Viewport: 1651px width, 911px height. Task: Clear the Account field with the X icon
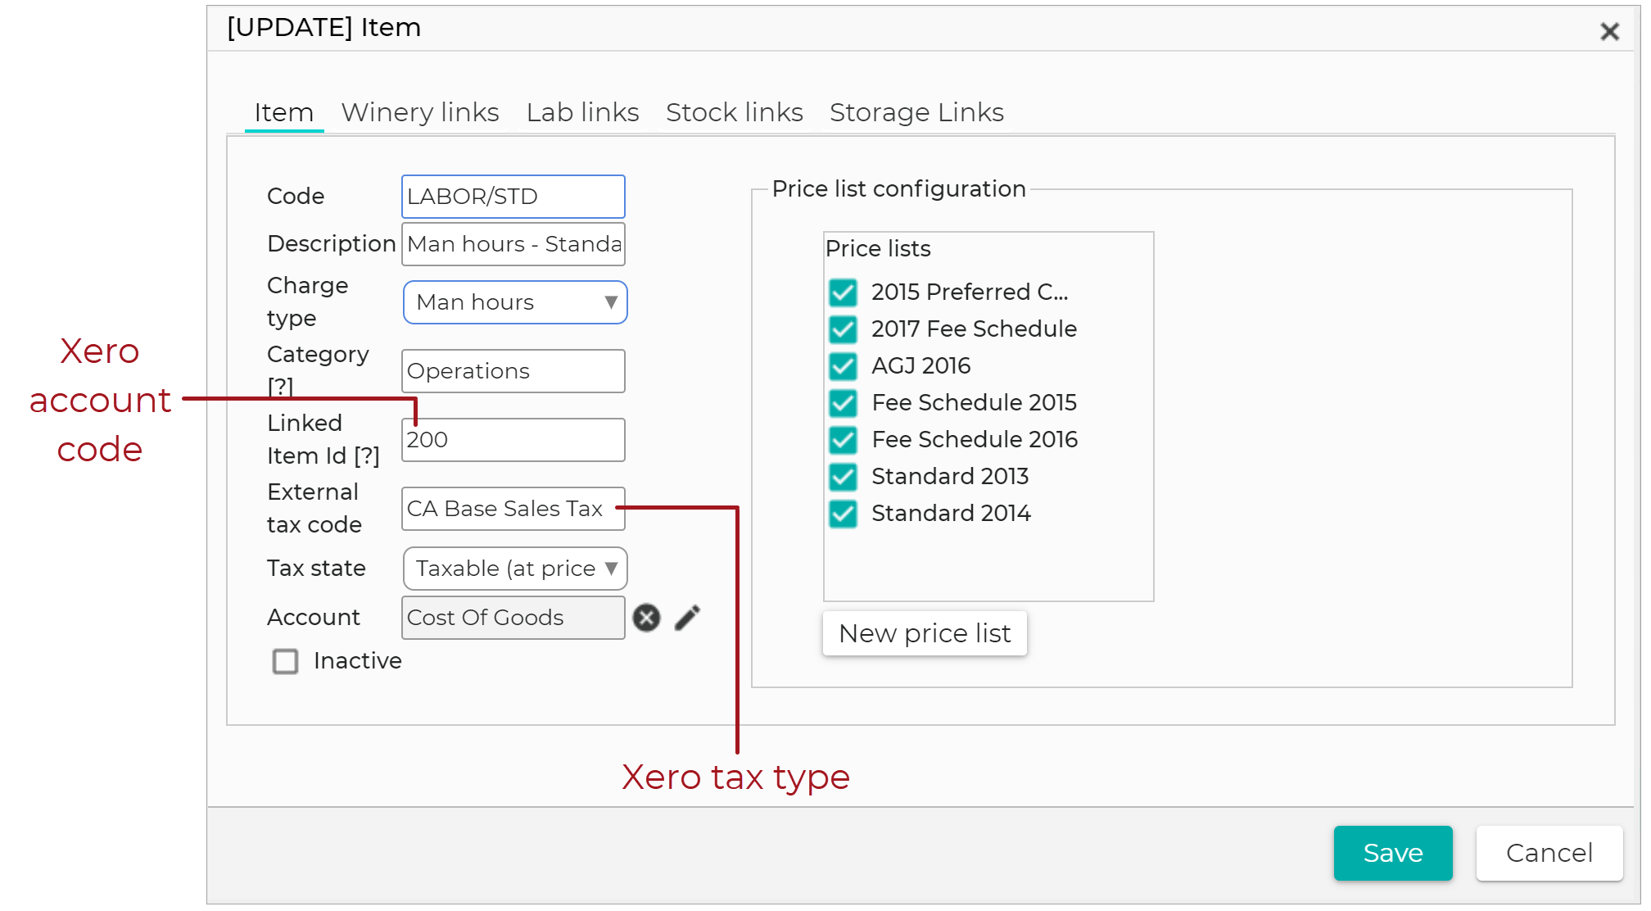(x=646, y=618)
